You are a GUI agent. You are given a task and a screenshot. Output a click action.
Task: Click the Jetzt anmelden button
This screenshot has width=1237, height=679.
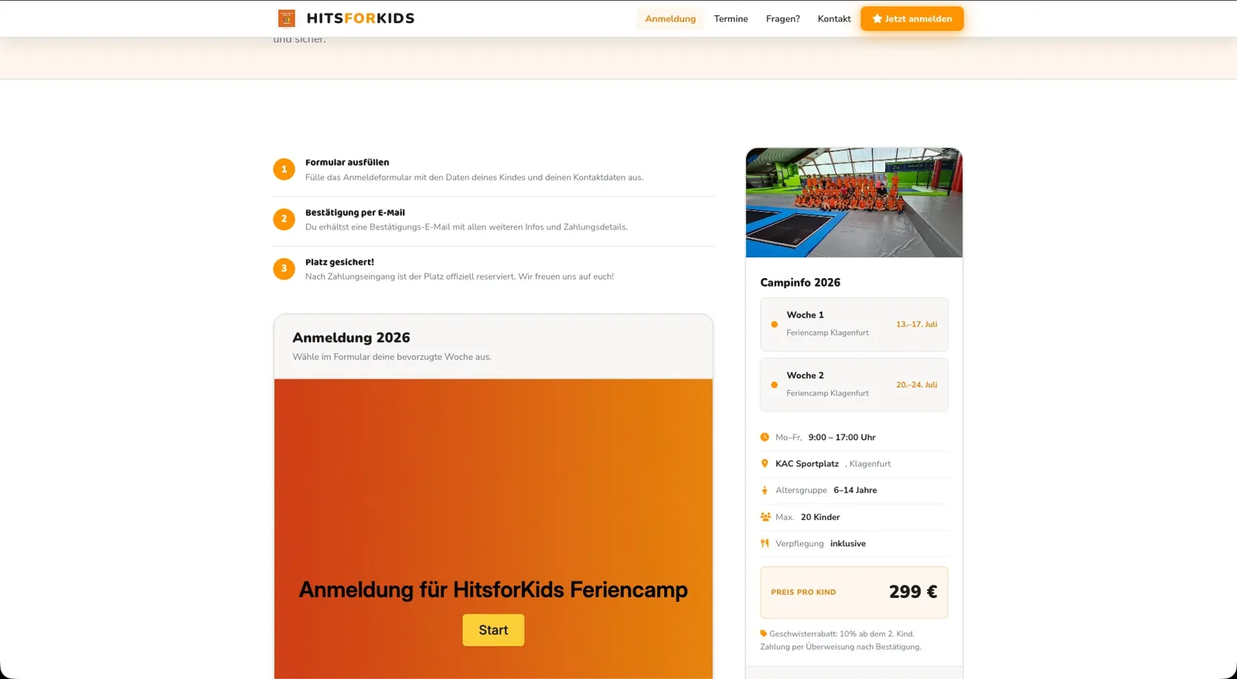coord(912,19)
